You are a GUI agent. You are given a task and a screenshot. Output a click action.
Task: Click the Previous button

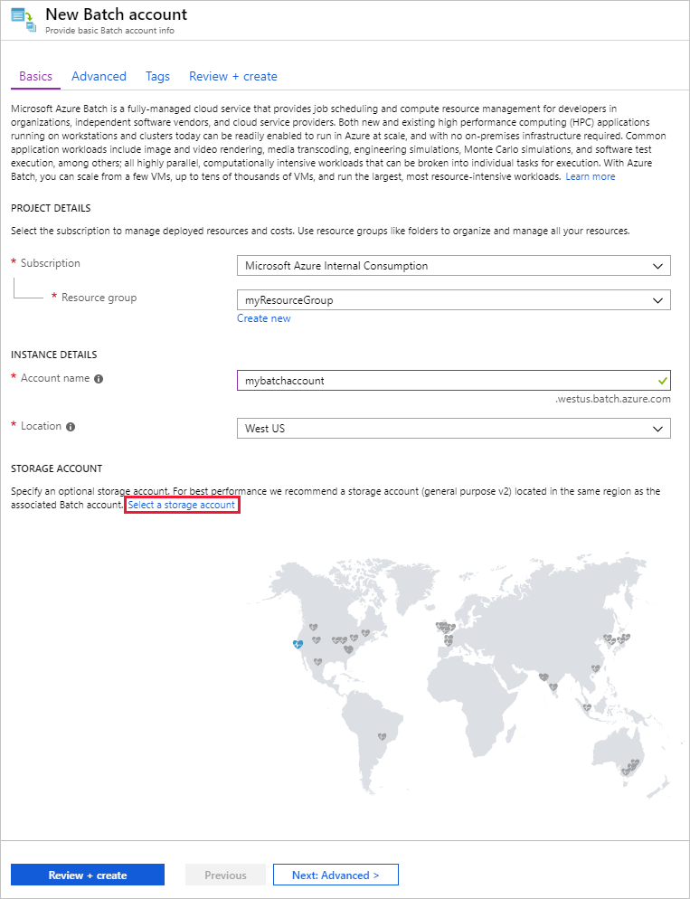pos(225,875)
